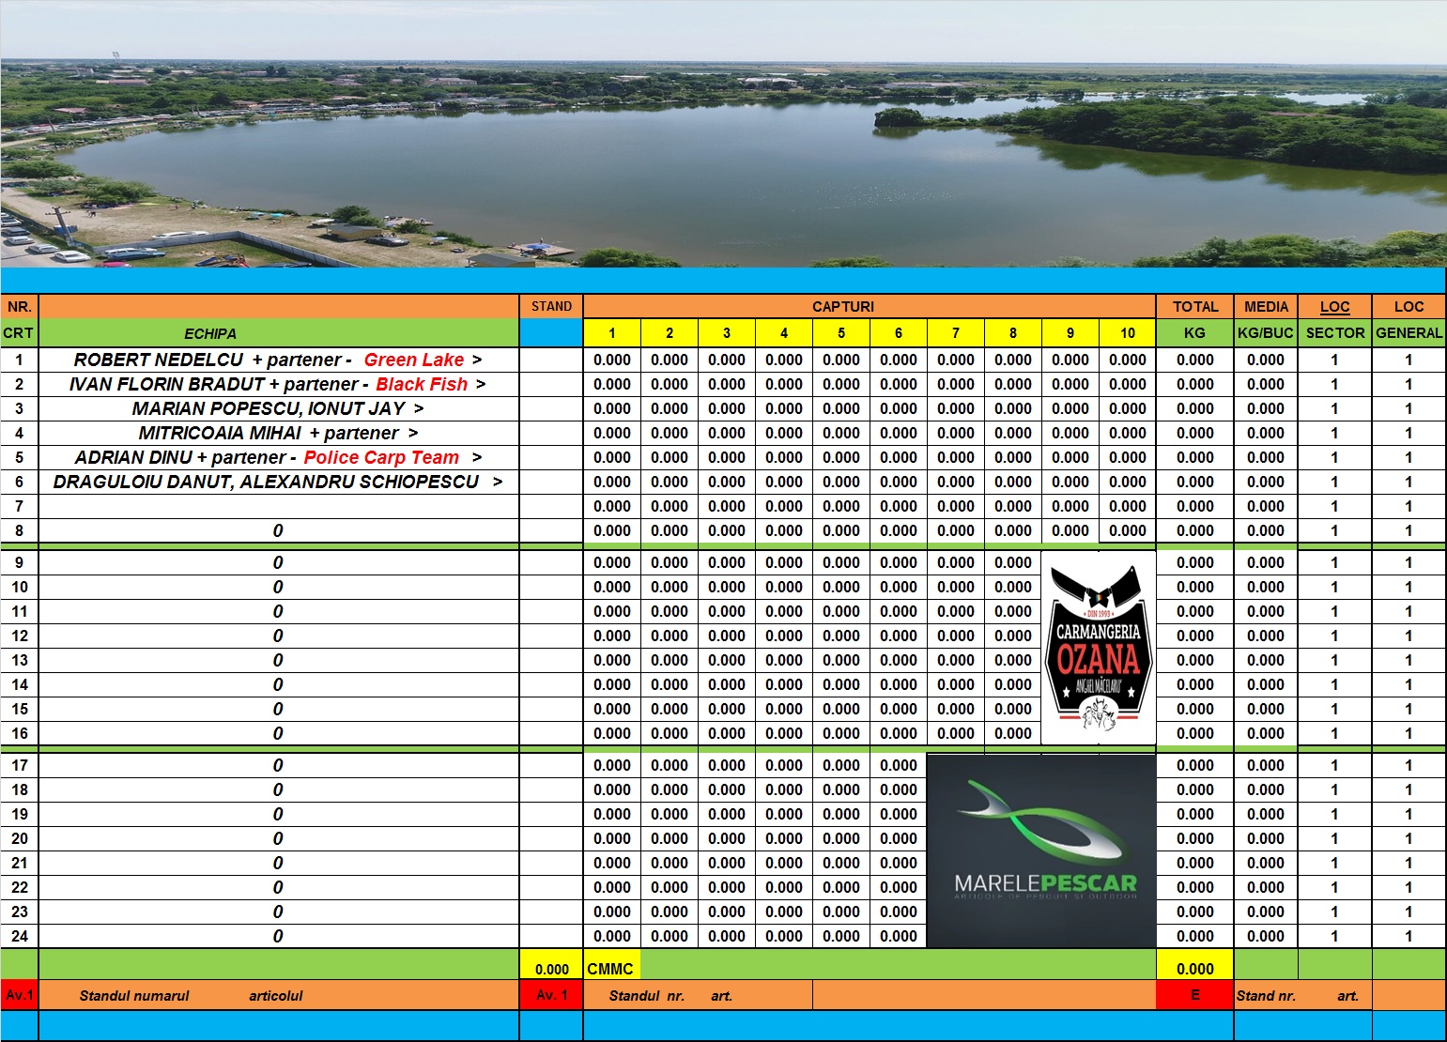
Task: Select the DRAGULOIU DANUT, ALEXANDRU SCHIOPESCU cell
Action: [x=279, y=482]
